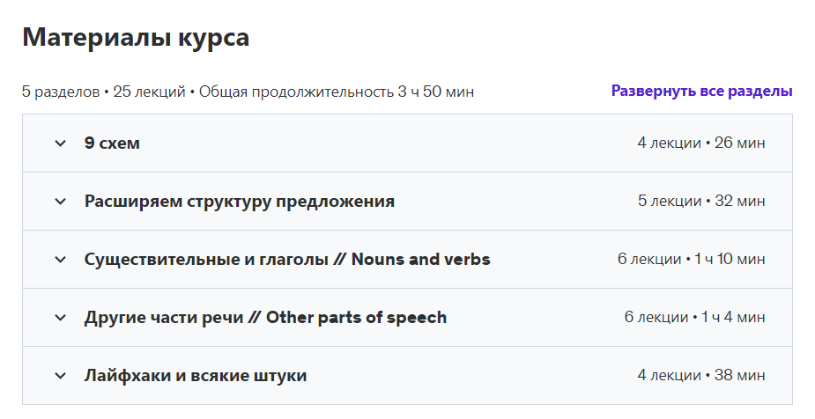
Task: Open the "Лайфхаки и всякие штуки" section
Action: (196, 376)
